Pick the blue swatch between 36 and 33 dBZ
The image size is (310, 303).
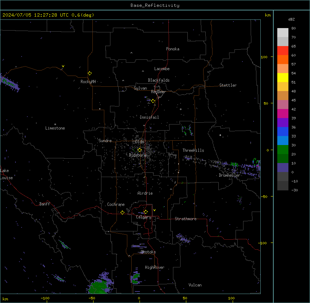click(x=283, y=131)
